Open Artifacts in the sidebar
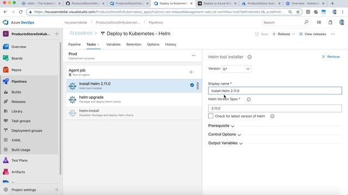Viewport: 348px width, 195px height. pyautogui.click(x=18, y=172)
